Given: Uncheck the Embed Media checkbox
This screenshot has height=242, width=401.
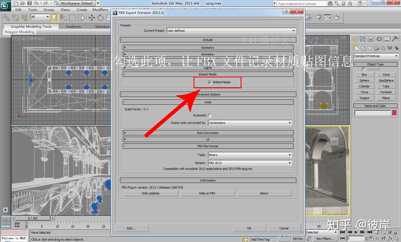Looking at the screenshot, I should click(210, 82).
